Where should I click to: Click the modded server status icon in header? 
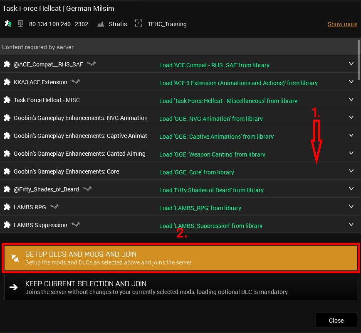(8, 24)
